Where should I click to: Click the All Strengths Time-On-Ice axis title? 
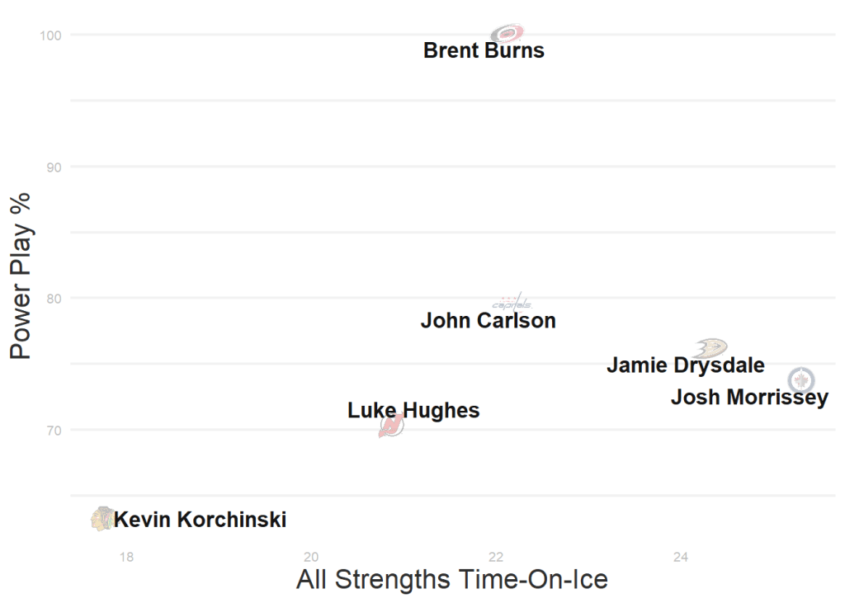[451, 579]
